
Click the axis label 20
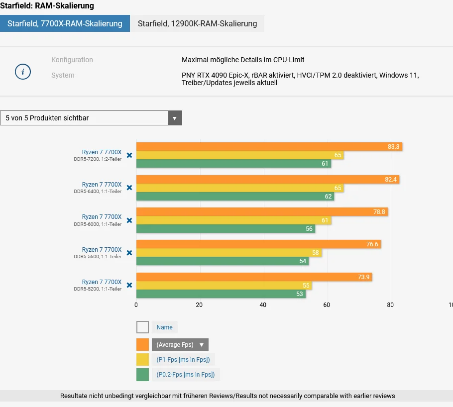click(199, 305)
